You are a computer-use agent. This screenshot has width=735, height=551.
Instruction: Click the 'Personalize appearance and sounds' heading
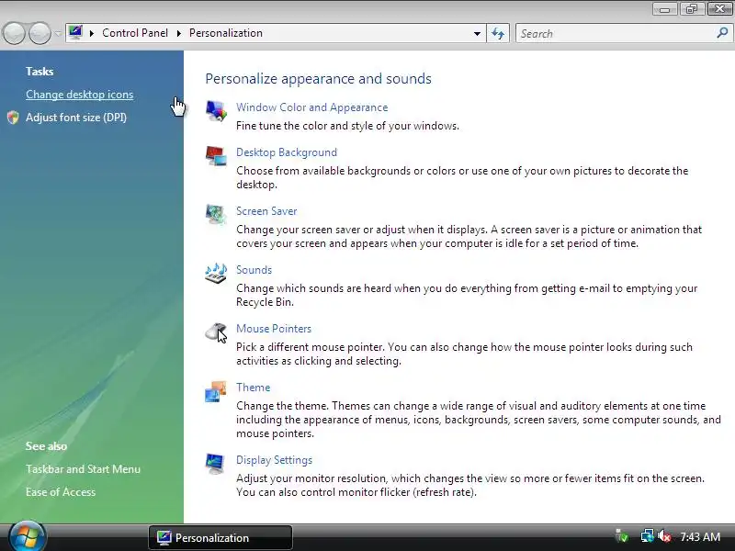point(318,78)
